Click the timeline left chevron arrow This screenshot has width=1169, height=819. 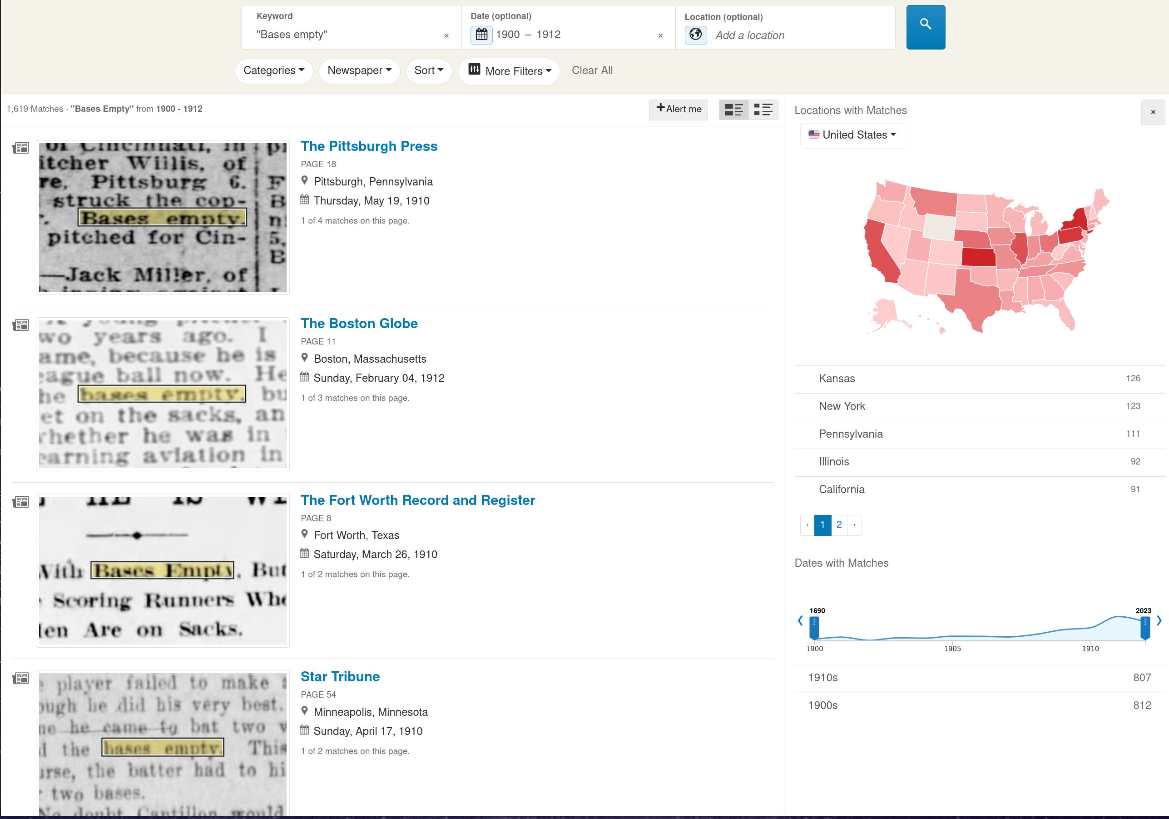tap(800, 621)
